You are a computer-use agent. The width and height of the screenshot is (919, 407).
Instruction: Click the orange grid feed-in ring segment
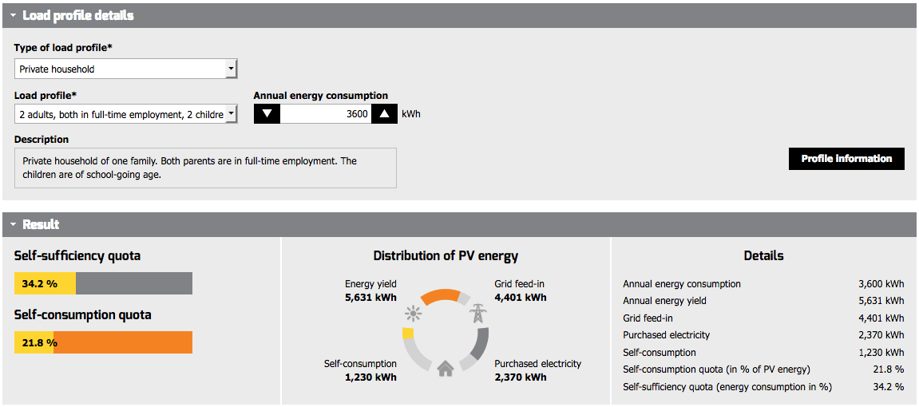[x=442, y=297]
